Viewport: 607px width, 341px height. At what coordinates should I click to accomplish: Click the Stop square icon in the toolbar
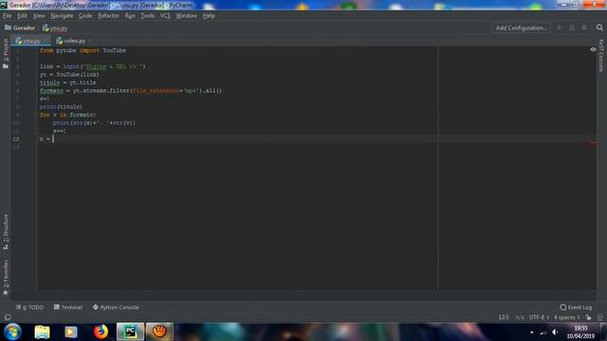[584, 27]
